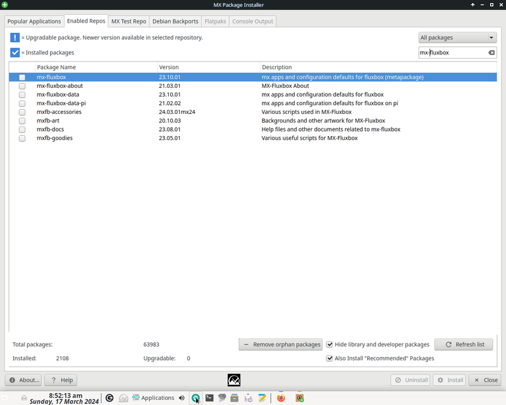The image size is (506, 405).
Task: Switch to the Popular Applications tab
Action: [34, 22]
